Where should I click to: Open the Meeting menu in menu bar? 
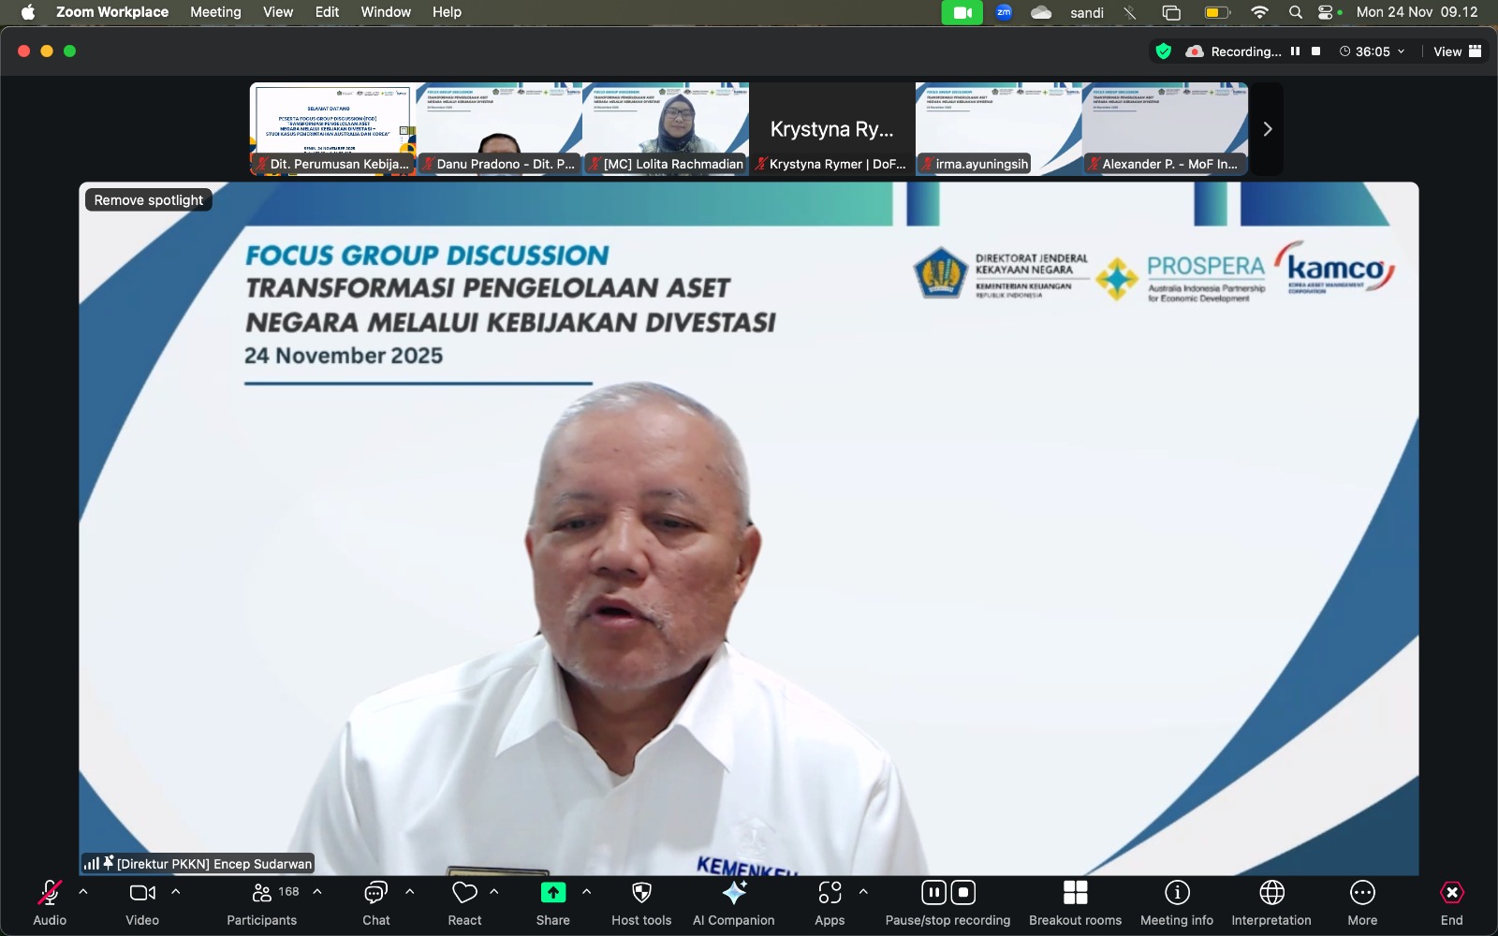pos(215,12)
